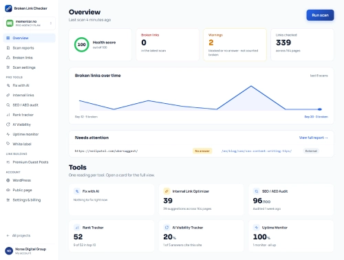344x260 pixels.
Task: Open View full report link
Action: (x=314, y=138)
